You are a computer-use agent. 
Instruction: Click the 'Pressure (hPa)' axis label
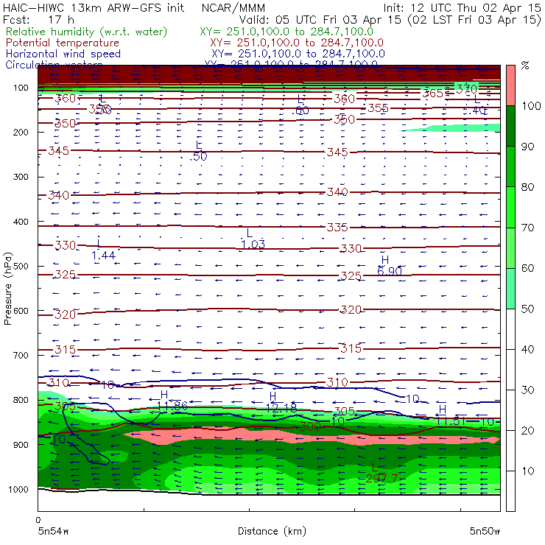tap(7, 289)
